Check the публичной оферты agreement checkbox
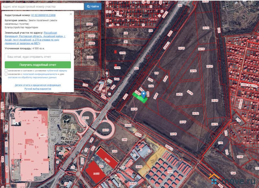Viewport: 259px width, 188px height. [6, 70]
